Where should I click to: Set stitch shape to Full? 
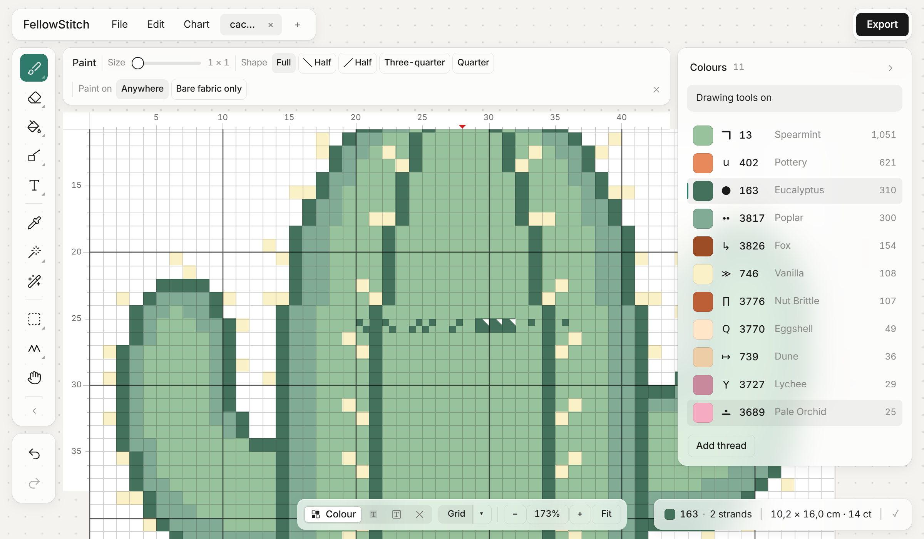[283, 63]
